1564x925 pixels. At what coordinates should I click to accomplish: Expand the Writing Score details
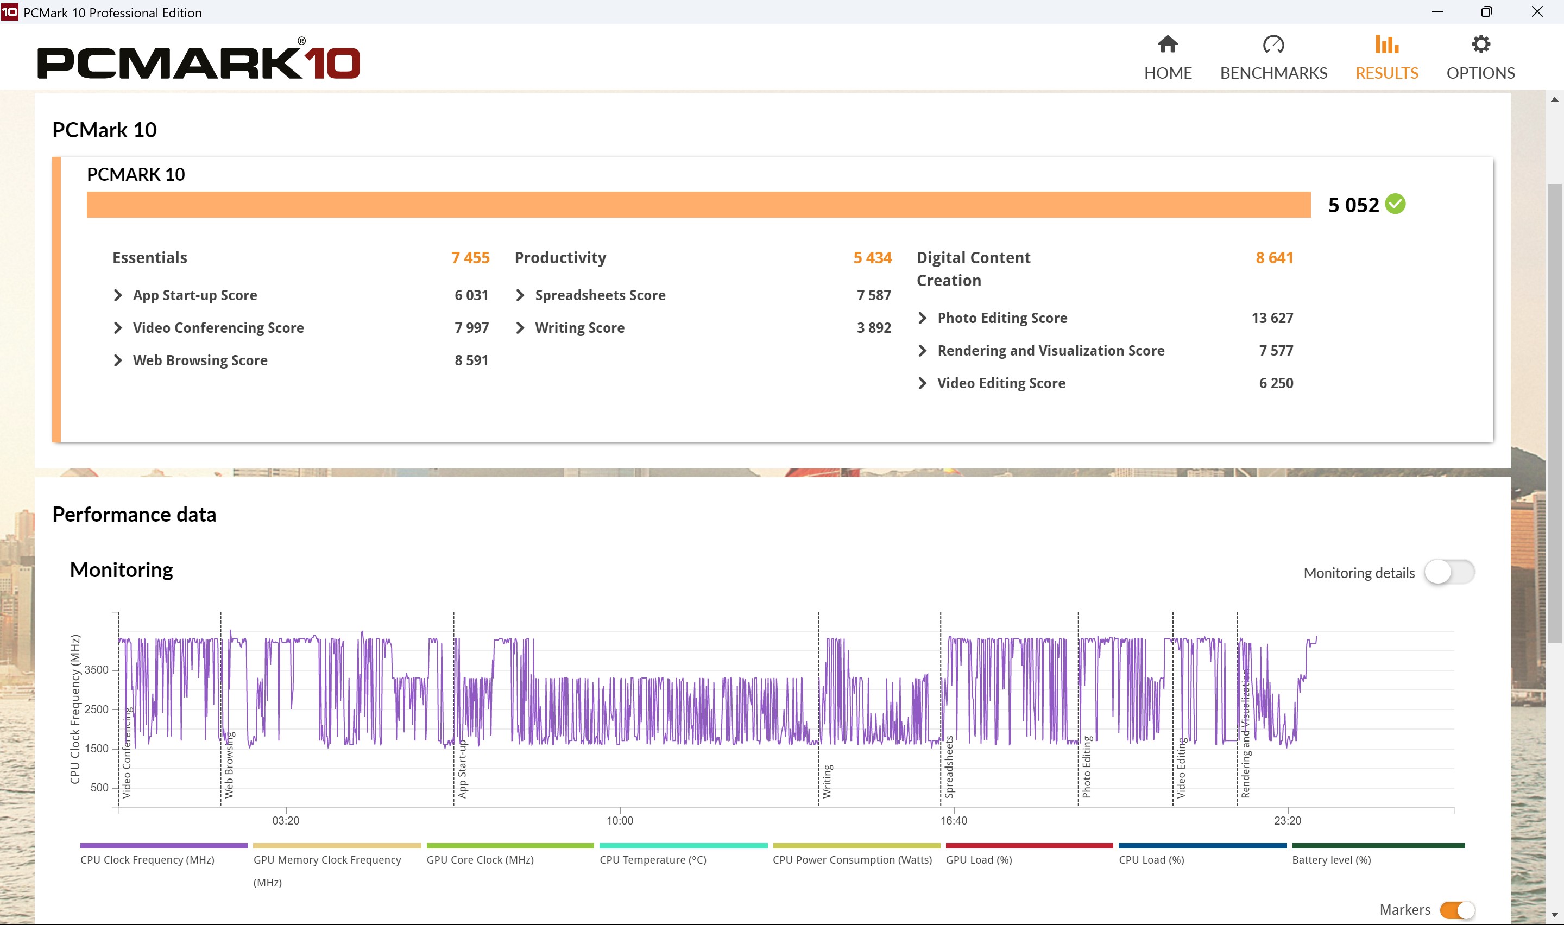(520, 328)
